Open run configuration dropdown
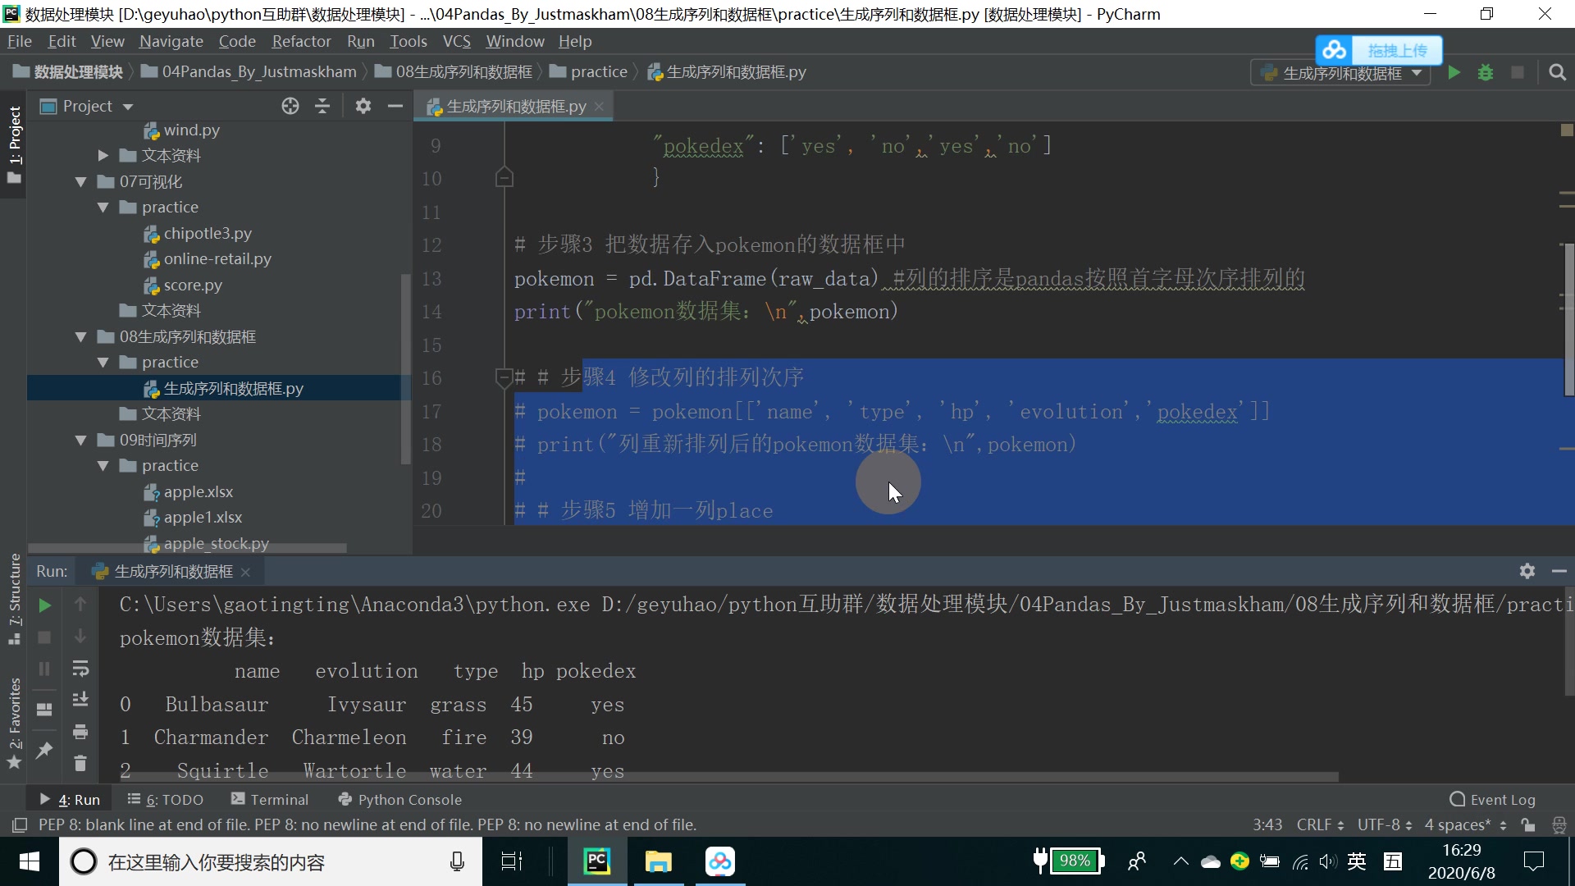 click(1417, 73)
